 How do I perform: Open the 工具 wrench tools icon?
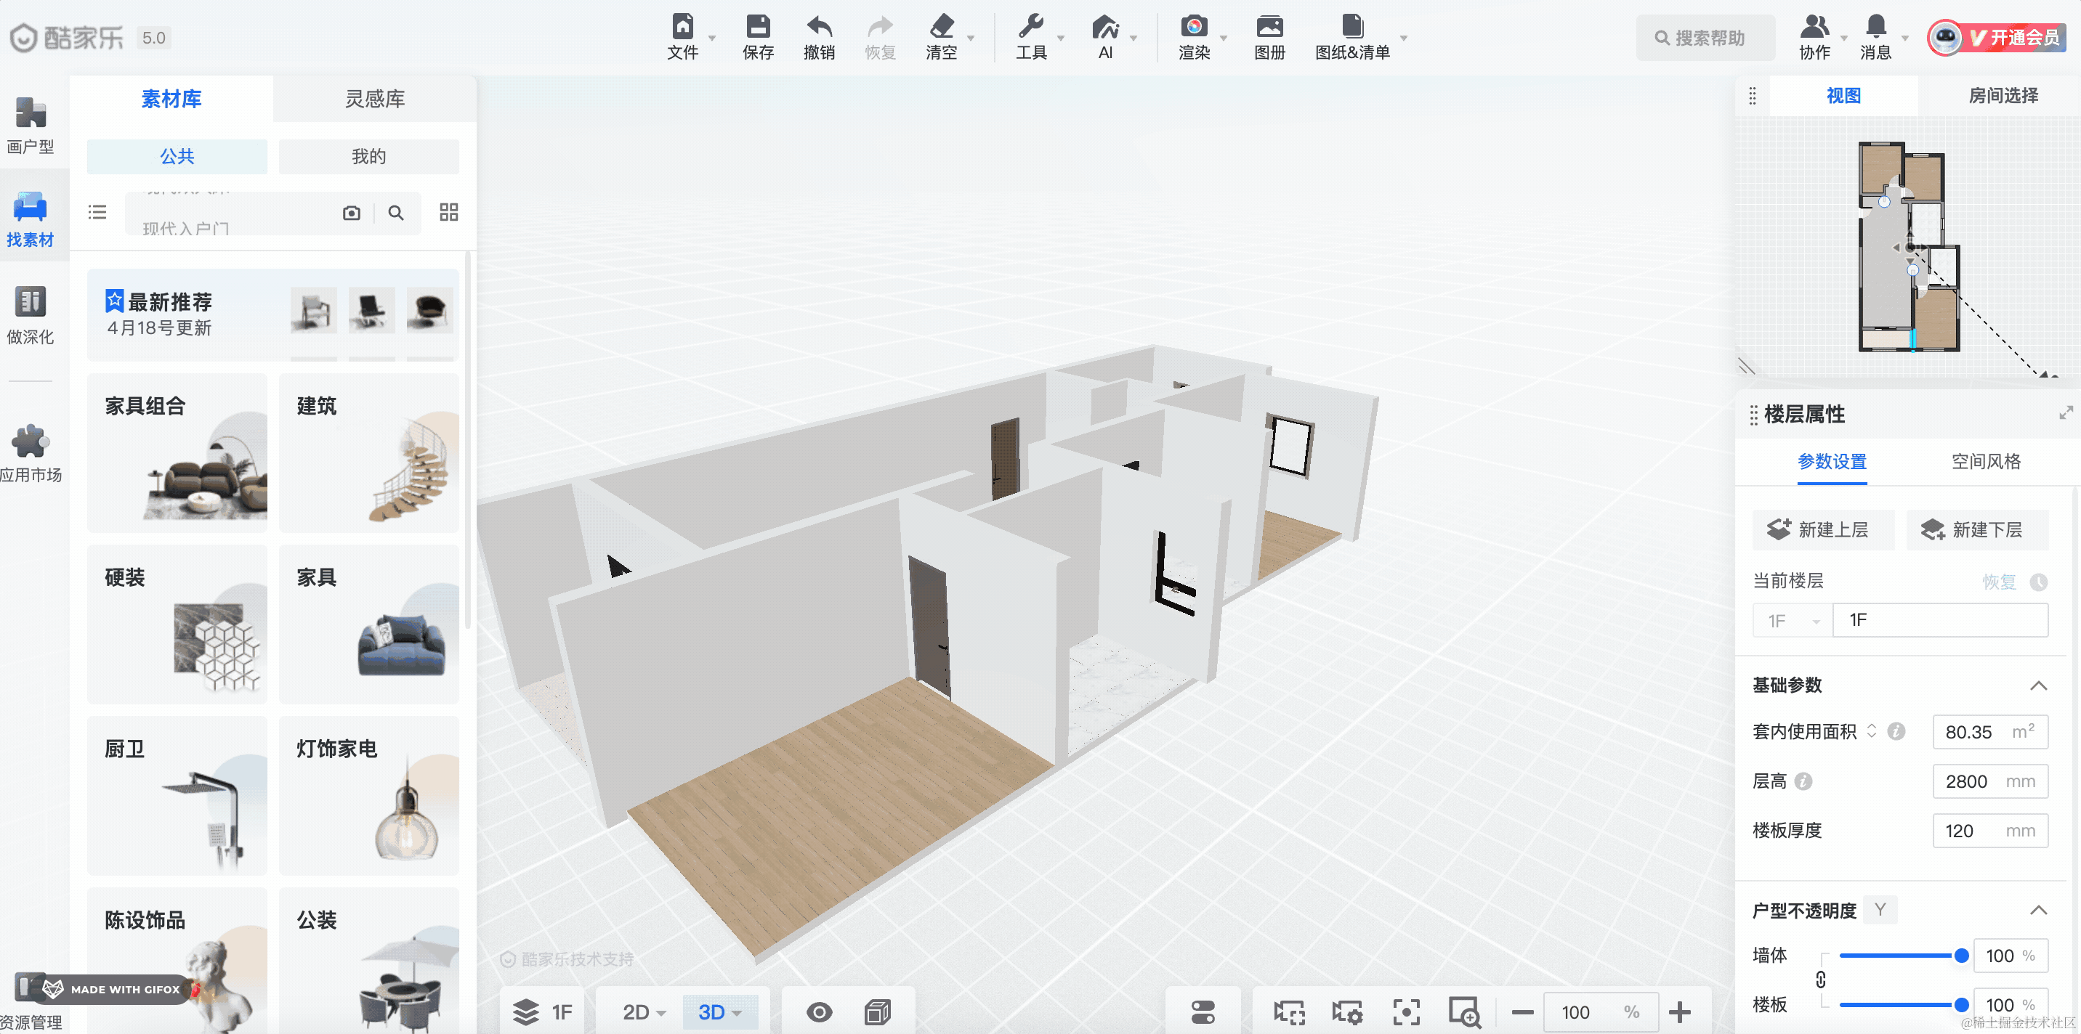click(1031, 27)
